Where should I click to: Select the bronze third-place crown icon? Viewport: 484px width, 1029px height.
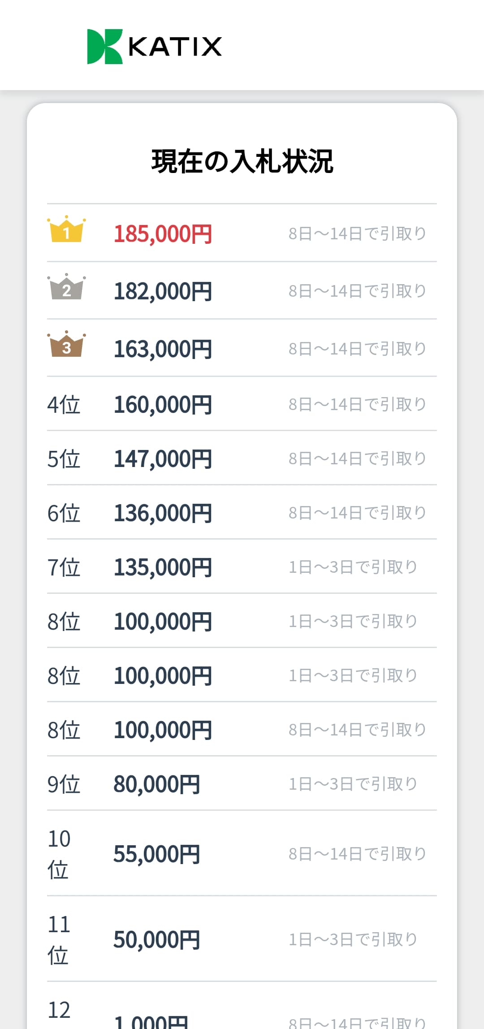click(66, 344)
